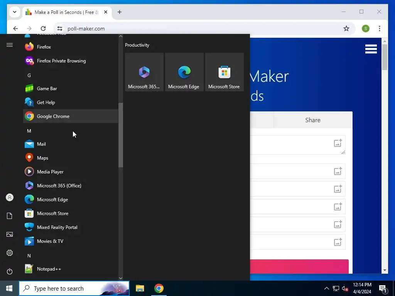
Task: View site information icon in address bar
Action: 60,29
